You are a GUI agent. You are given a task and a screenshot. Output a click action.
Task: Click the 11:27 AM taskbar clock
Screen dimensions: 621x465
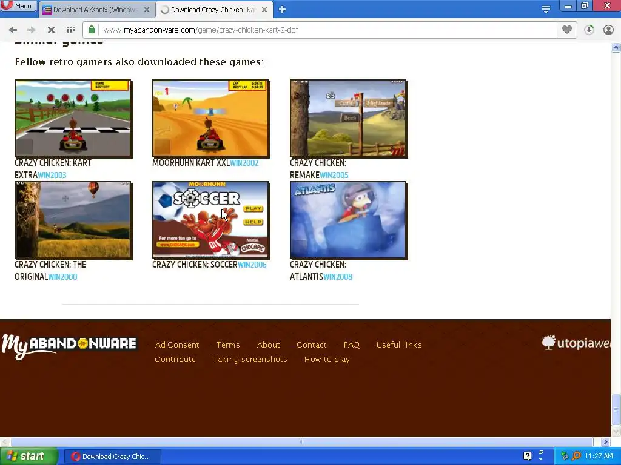599,456
